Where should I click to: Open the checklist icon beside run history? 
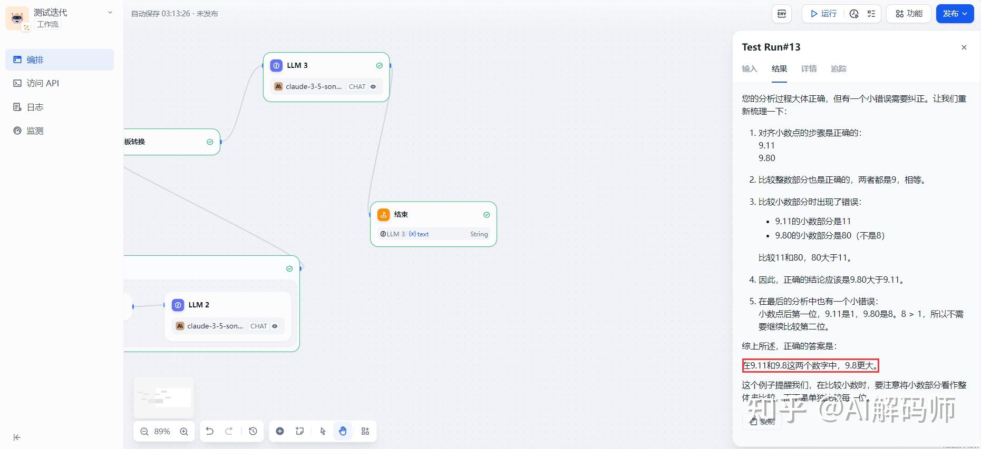click(871, 14)
